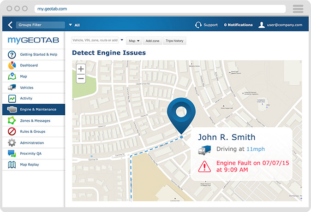Viewport: 311px width, 212px height.
Task: Click the Rules & Groups prohibition icon
Action: point(12,131)
